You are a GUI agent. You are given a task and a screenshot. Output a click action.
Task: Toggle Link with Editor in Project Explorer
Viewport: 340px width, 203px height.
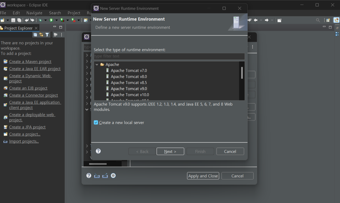click(41, 34)
